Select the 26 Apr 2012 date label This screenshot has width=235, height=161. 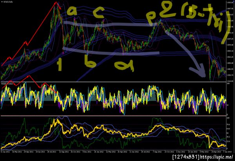coord(123,152)
